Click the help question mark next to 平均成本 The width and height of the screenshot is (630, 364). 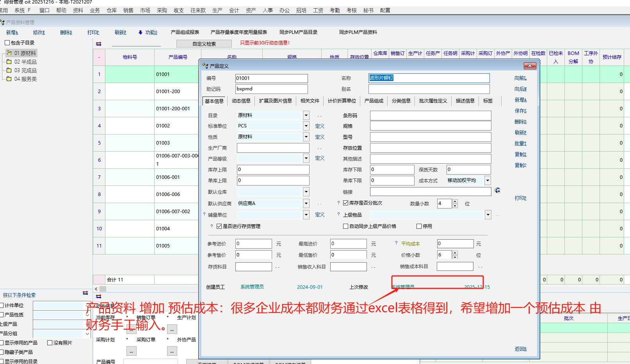396,243
